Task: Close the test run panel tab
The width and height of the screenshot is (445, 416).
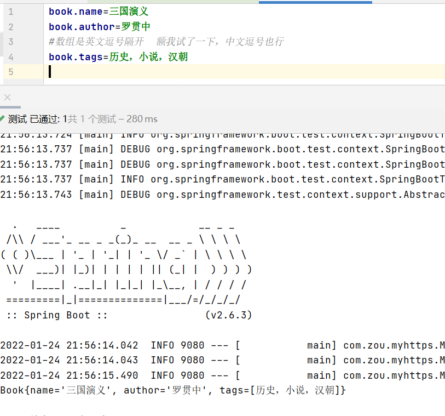Action: pyautogui.click(x=7, y=98)
